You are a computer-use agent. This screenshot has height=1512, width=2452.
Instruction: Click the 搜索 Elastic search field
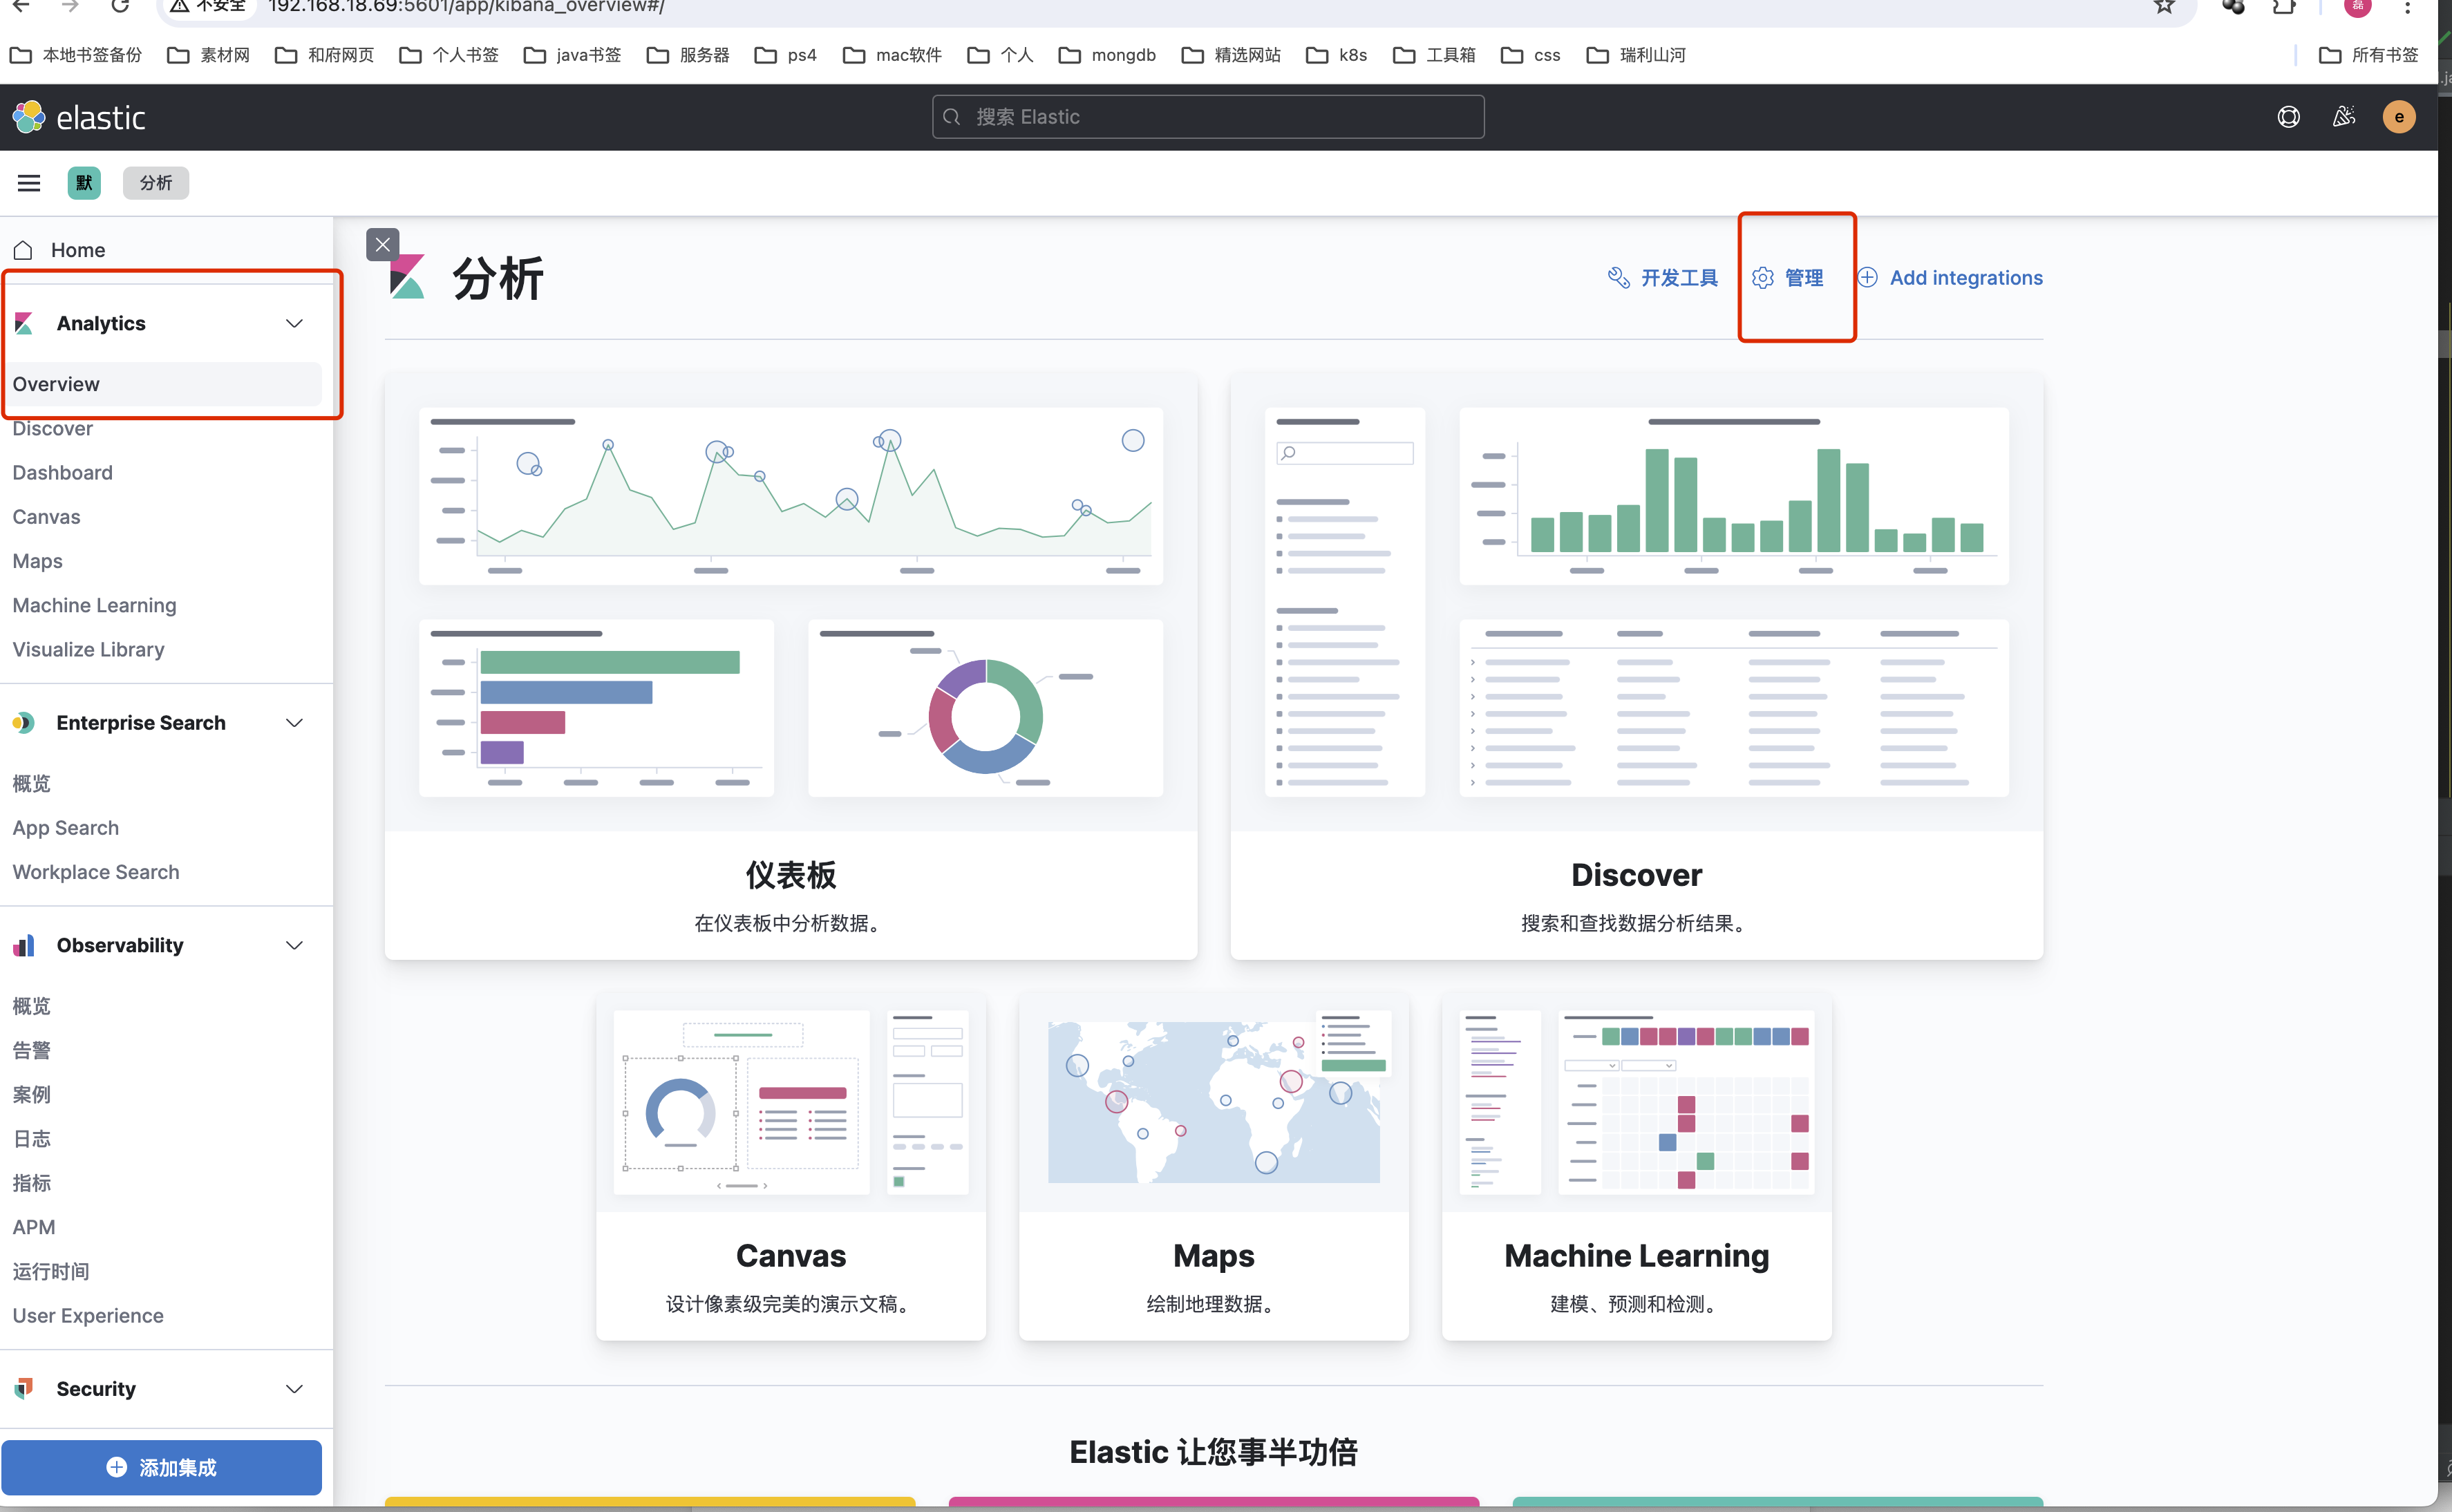[x=1208, y=117]
